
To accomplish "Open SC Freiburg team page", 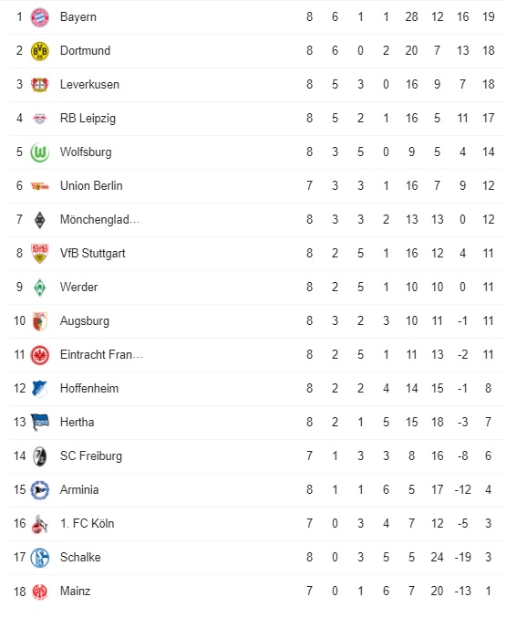I will [x=91, y=456].
